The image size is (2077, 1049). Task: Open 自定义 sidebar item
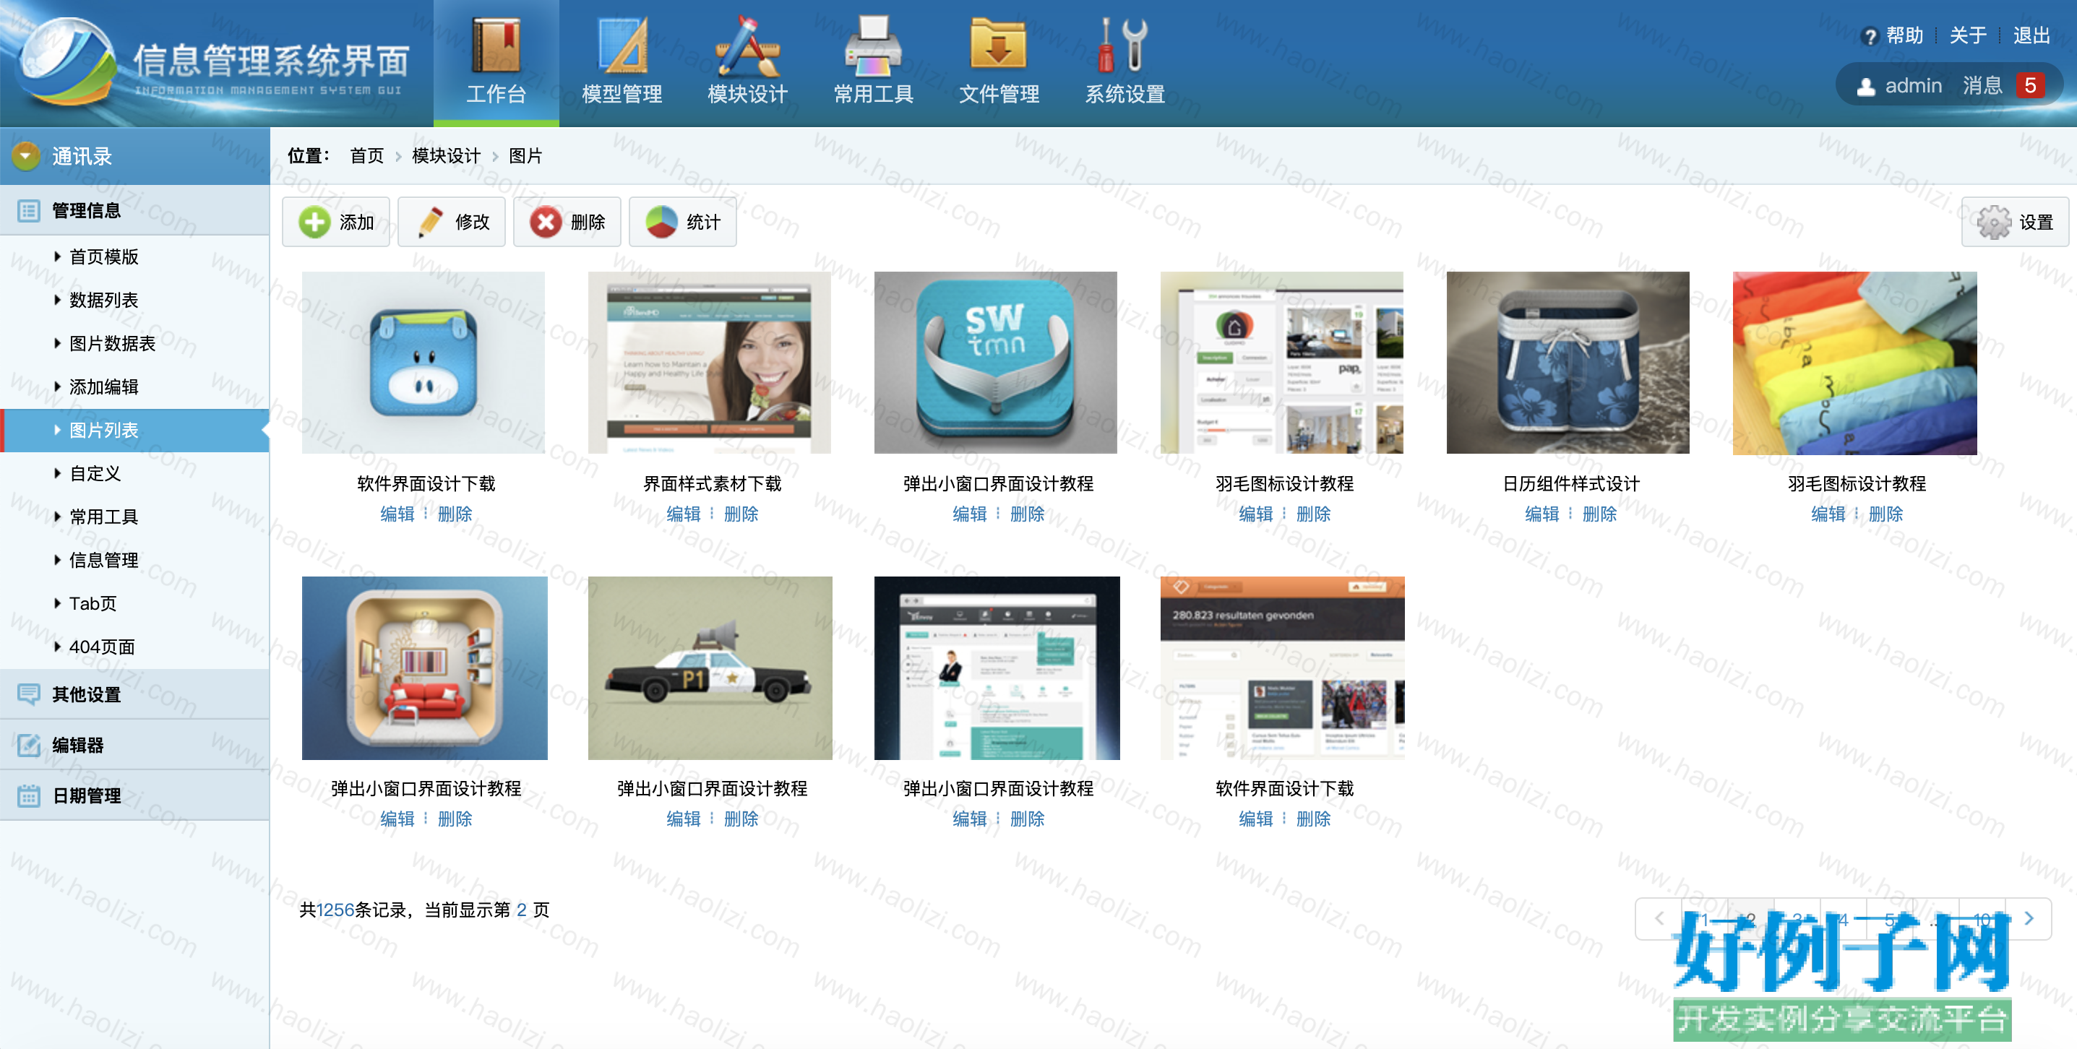pos(95,473)
